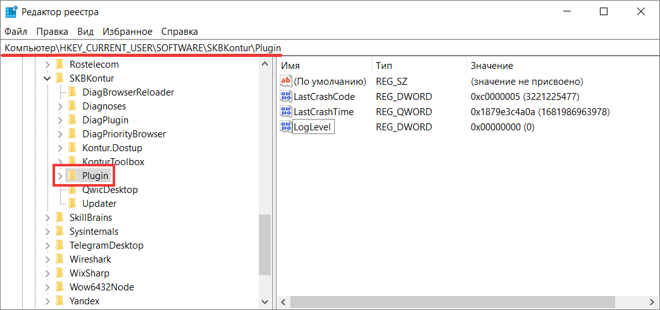660x310 pixels.
Task: Click the Wow6432Node folder icon
Action: (x=59, y=287)
